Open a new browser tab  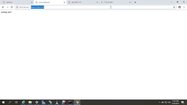135,2
